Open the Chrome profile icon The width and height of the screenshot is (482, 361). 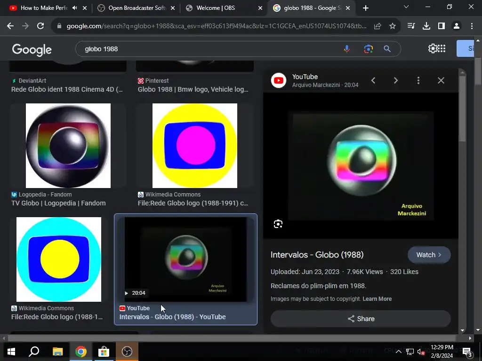tap(457, 26)
